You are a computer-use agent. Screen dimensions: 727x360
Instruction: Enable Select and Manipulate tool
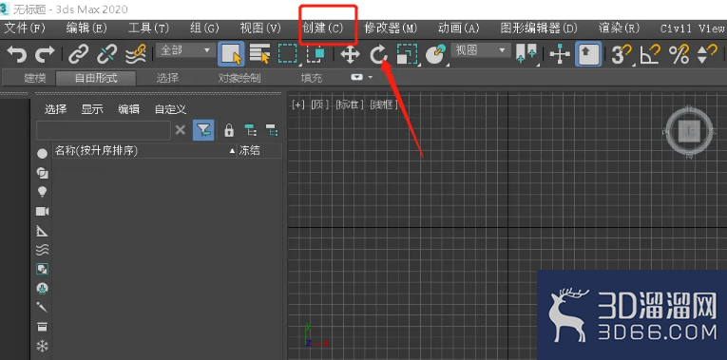click(x=560, y=54)
